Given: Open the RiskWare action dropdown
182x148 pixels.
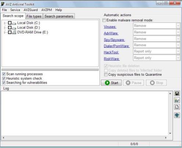Looking at the screenshot, I should (x=178, y=58).
